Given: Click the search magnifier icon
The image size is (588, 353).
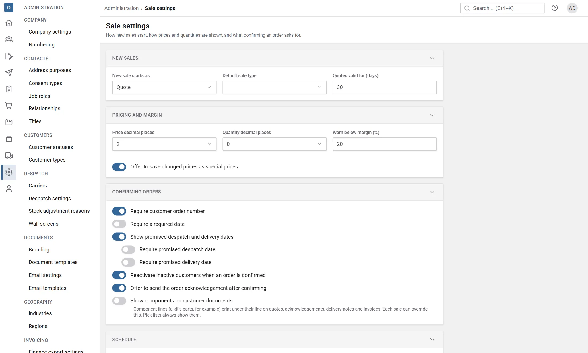Looking at the screenshot, I should [x=467, y=8].
